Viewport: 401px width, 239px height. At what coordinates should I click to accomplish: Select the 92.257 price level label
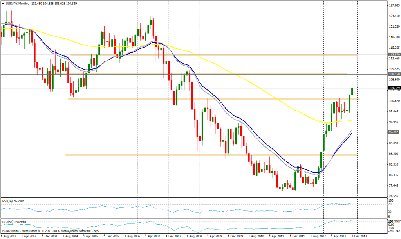(x=393, y=132)
